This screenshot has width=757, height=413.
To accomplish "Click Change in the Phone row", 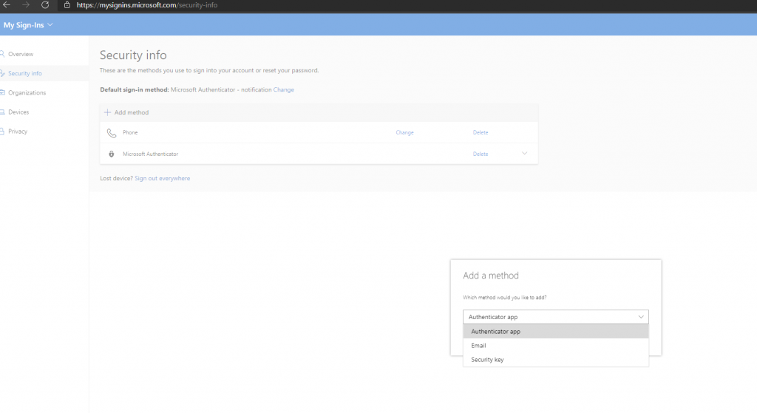I will (x=404, y=132).
